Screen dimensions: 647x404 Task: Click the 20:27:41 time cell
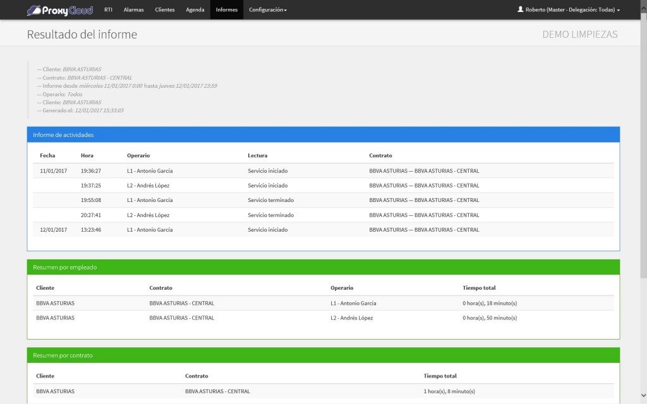pyautogui.click(x=91, y=215)
